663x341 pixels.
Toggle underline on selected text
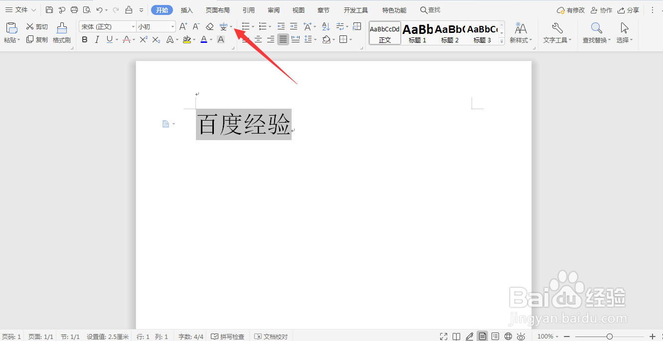pyautogui.click(x=110, y=40)
